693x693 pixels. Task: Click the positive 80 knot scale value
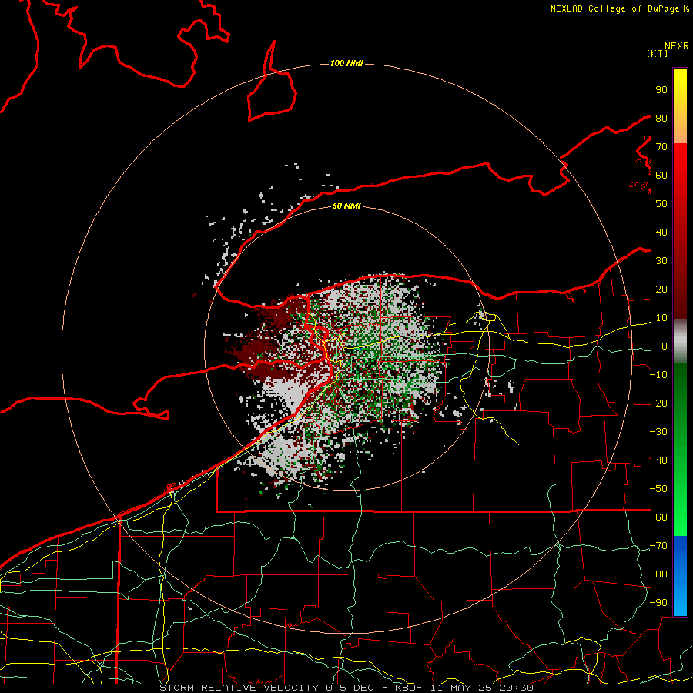tap(661, 118)
